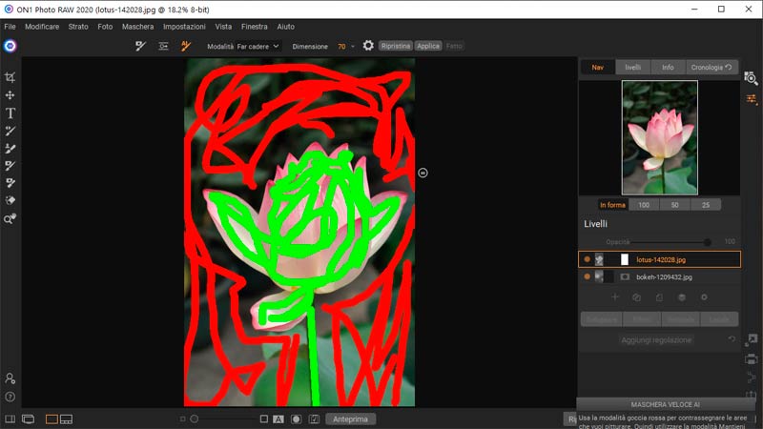This screenshot has width=763, height=429.
Task: Click the duplicate layer icon
Action: coord(637,297)
